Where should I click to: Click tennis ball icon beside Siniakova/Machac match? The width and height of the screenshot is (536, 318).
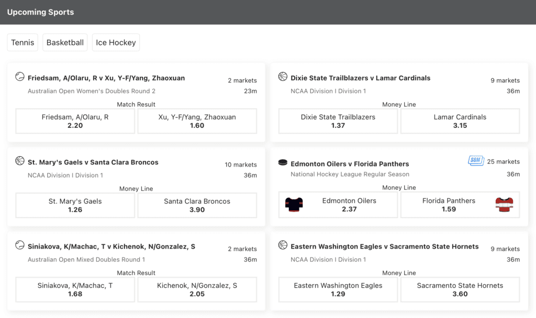(20, 245)
